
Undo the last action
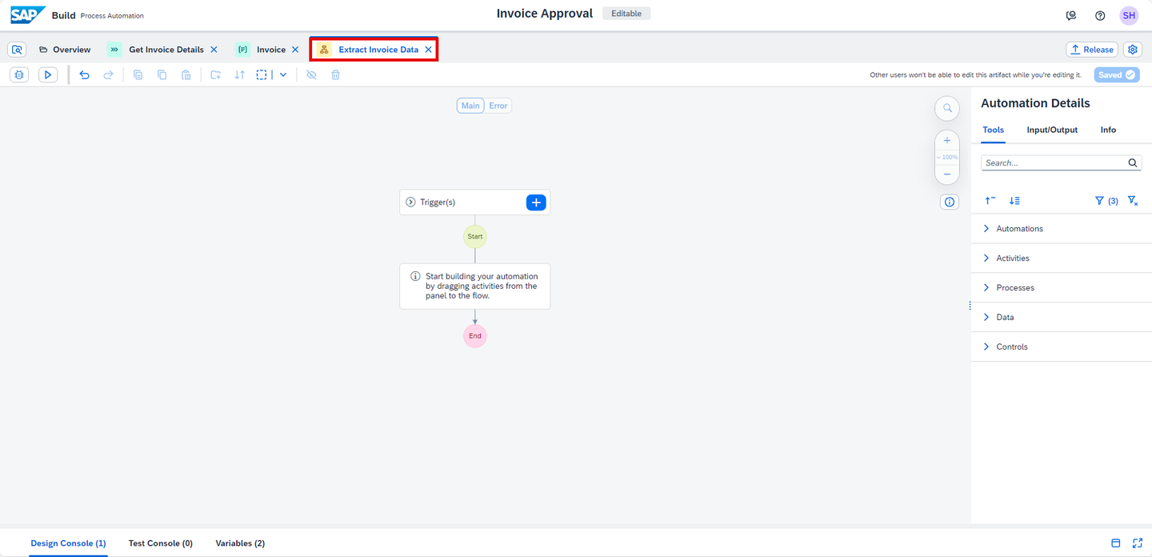[85, 74]
